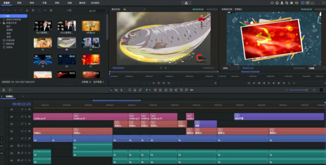The image size is (326, 165).
Task: Click the plus zoom-in button beside timeline zoom slider
Action: (314, 90)
